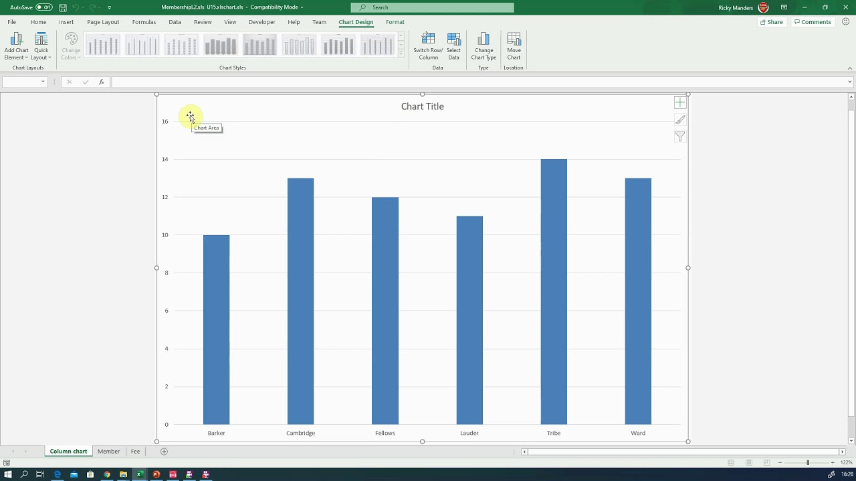Screen dimensions: 856x481
Task: Select the dark-background chart style thumbnail
Action: (x=260, y=46)
